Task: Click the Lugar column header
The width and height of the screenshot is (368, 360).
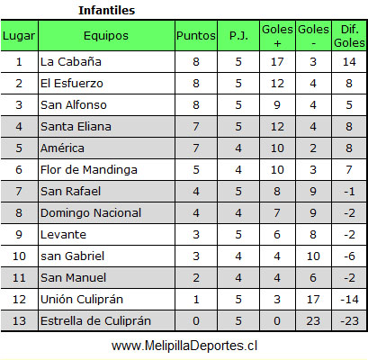Action: (x=19, y=36)
